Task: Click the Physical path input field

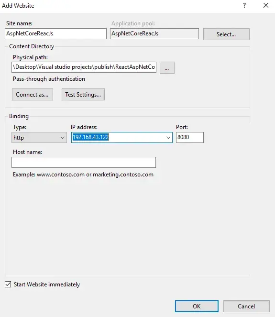Action: (84, 67)
